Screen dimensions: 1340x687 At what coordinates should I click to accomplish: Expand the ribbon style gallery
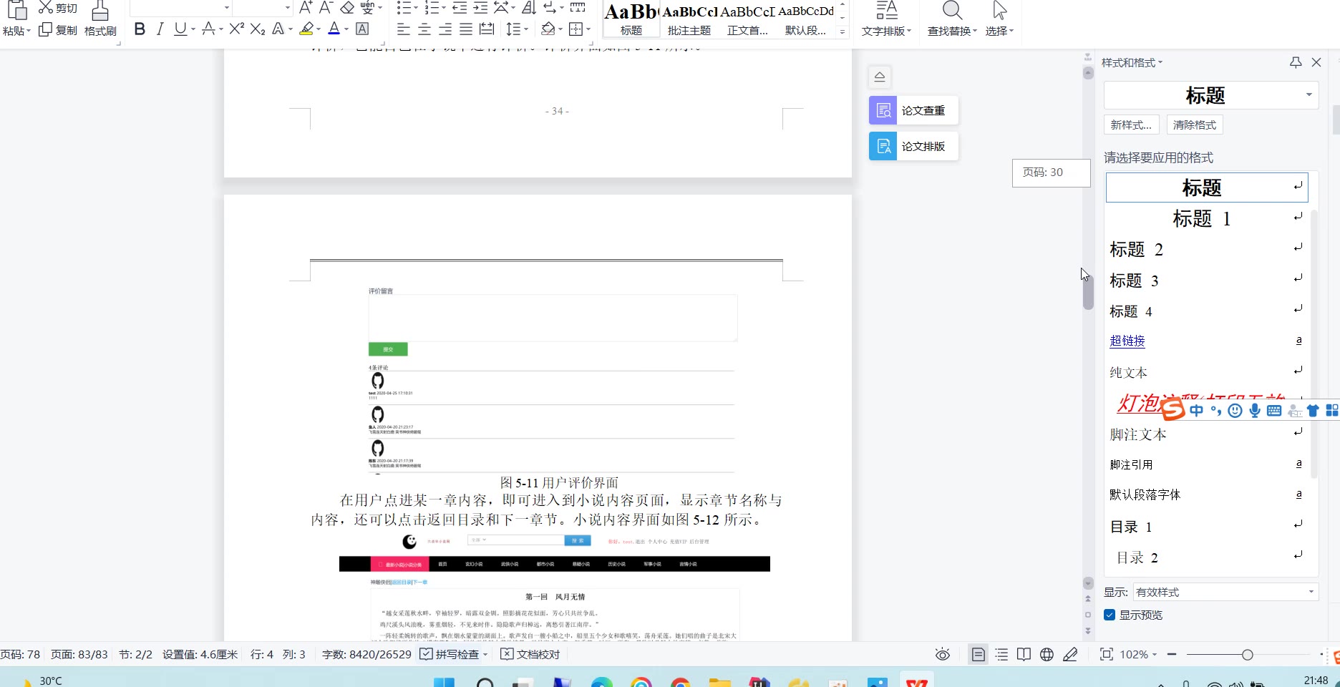tap(843, 31)
